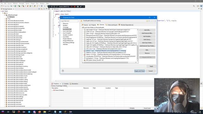Click the Remove button

point(147,53)
